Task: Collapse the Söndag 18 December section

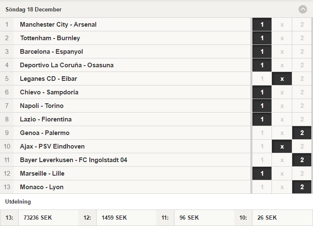Action: [302, 9]
